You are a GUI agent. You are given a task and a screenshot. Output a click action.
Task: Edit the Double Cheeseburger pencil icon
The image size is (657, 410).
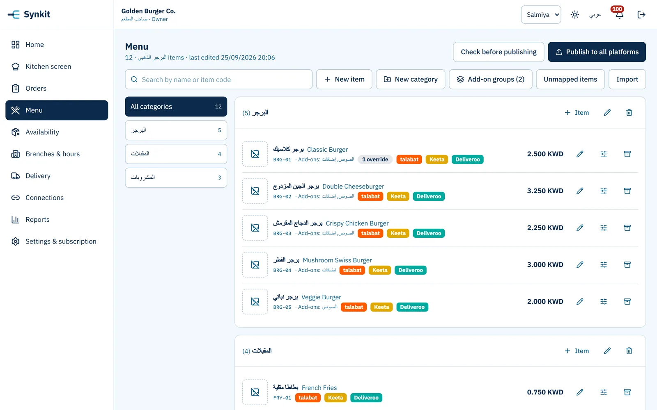[580, 191]
